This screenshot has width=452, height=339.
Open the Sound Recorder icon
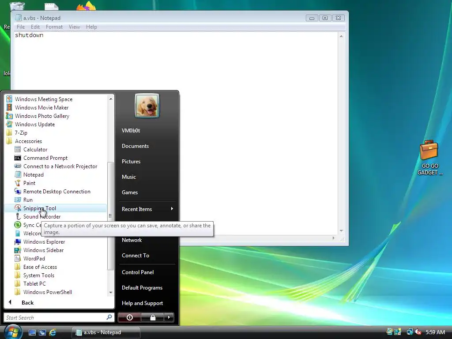pos(18,216)
